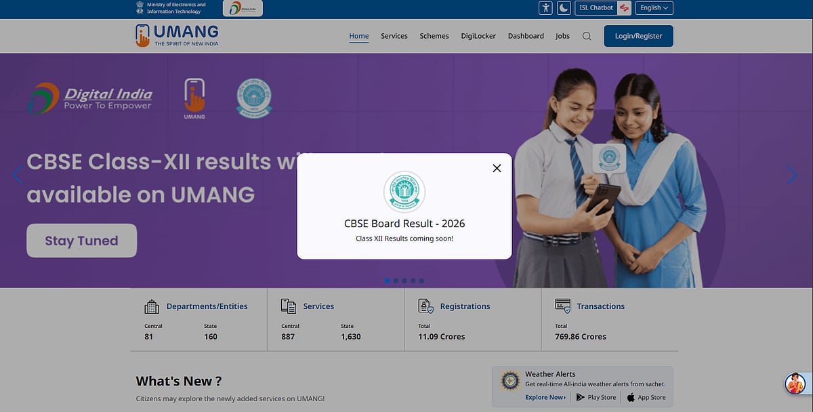Click the Ministry of Electronics emblem

(x=140, y=7)
